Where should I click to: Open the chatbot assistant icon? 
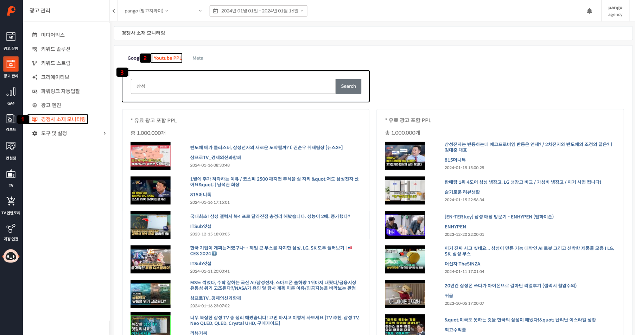(11, 256)
